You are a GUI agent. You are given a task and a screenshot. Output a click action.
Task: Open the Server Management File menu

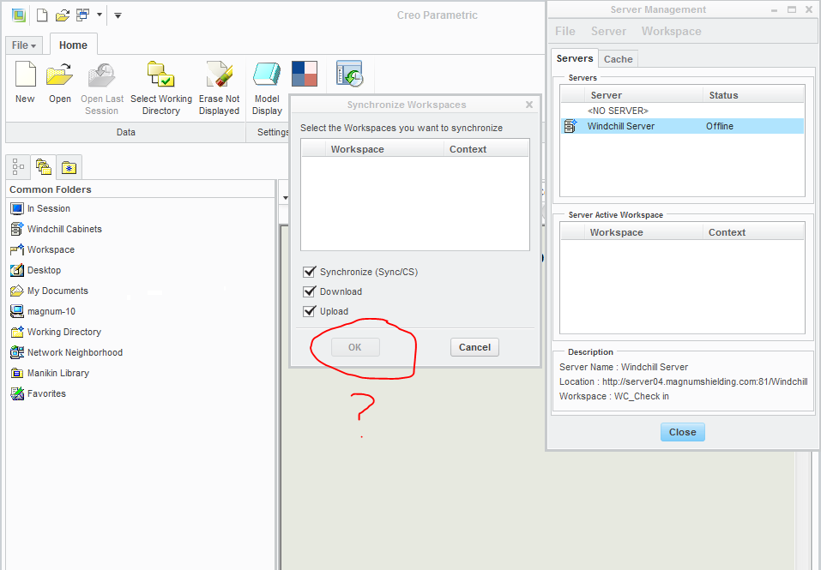pos(565,32)
